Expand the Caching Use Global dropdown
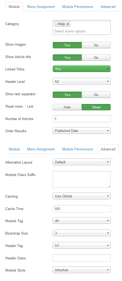 point(82,196)
